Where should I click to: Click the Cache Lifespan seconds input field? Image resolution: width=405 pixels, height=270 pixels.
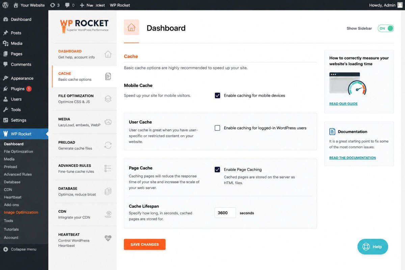225,213
